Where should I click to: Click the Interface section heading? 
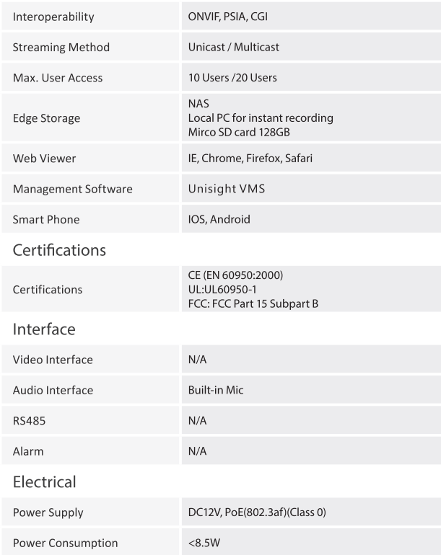pos(44,329)
